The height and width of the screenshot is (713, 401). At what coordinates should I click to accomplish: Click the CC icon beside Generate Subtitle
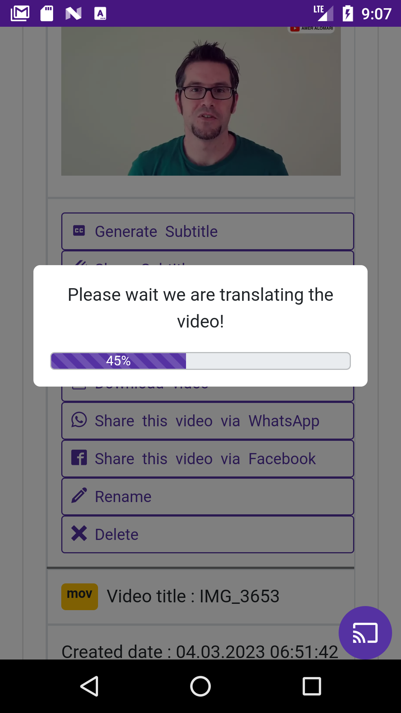pos(79,231)
